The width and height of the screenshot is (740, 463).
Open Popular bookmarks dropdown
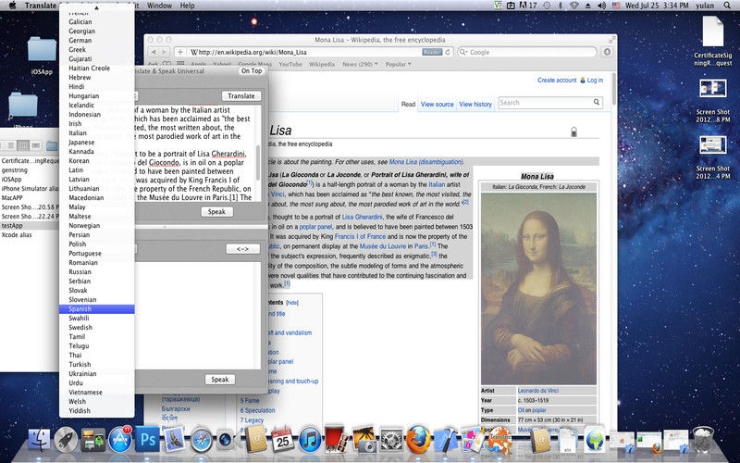coord(399,64)
